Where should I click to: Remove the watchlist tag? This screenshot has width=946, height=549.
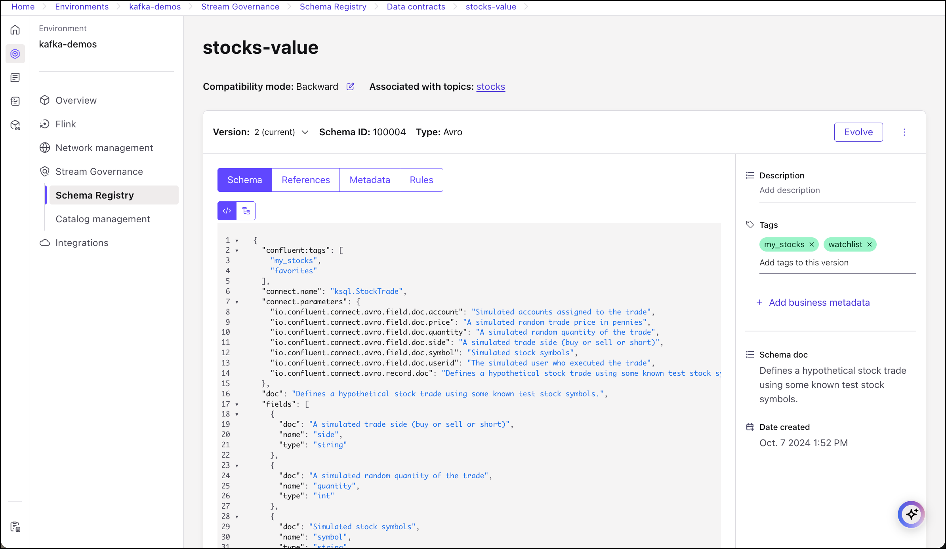click(870, 244)
